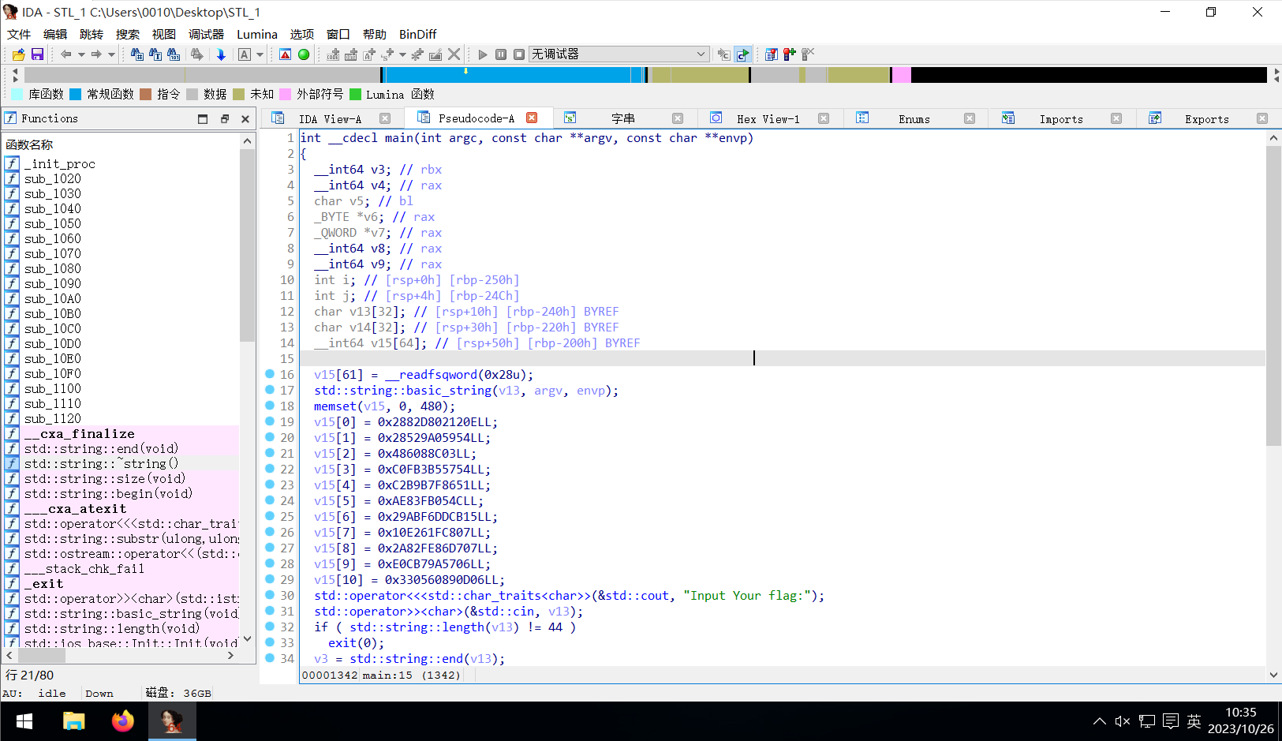Click the Firefox icon in the taskbar
The image size is (1282, 741).
pos(123,721)
